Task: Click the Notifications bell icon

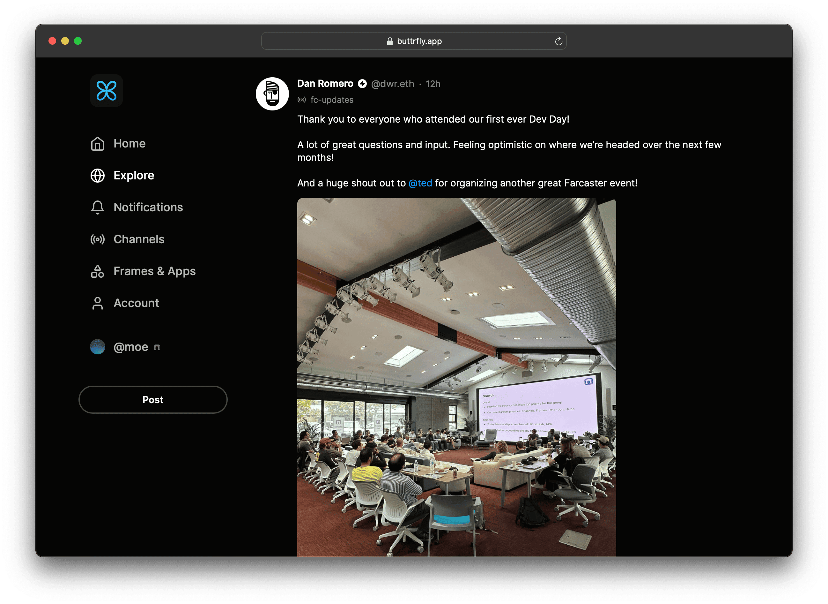Action: click(x=98, y=207)
